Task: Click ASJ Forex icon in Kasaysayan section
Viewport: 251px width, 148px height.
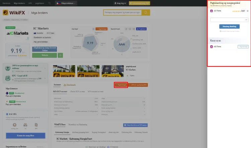Action: click(x=212, y=47)
